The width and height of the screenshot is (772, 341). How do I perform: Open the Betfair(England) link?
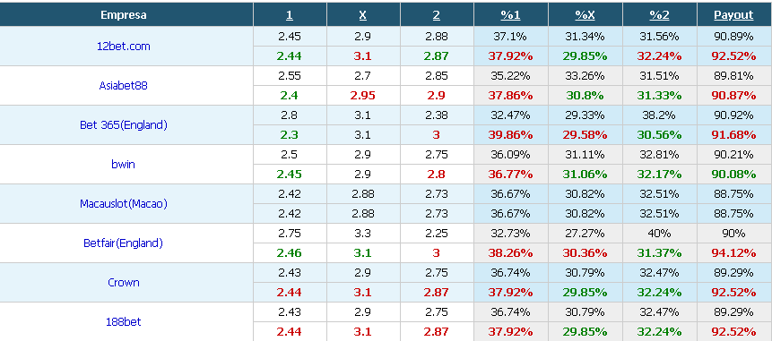[x=123, y=243]
